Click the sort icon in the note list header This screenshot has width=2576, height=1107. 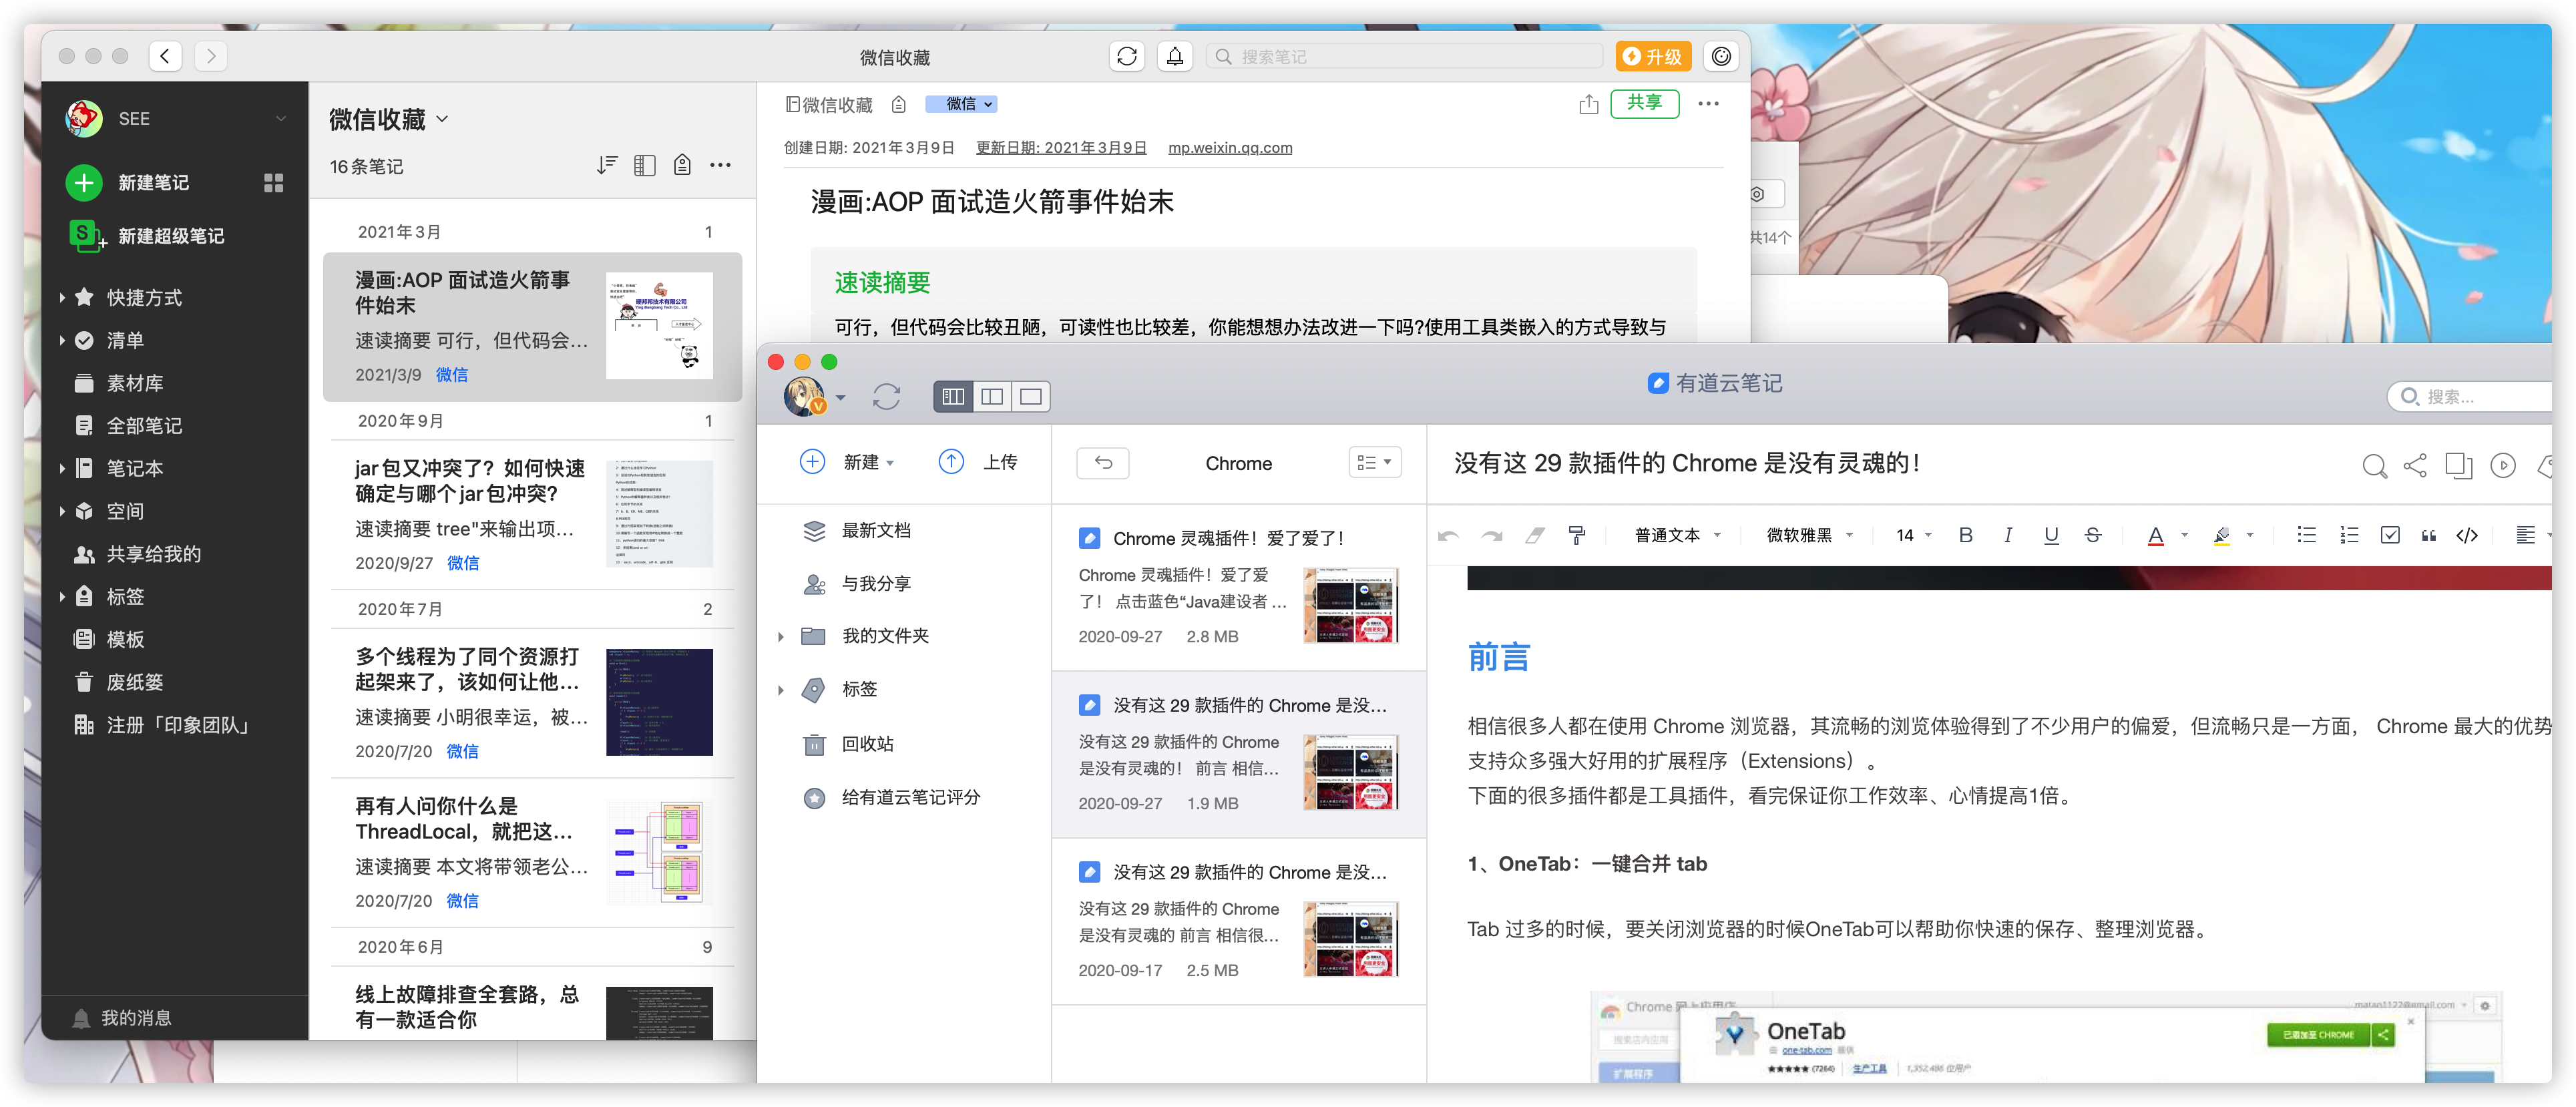click(x=607, y=165)
